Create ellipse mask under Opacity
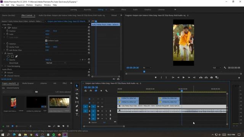This screenshot has width=244, height=137. coord(8,56)
